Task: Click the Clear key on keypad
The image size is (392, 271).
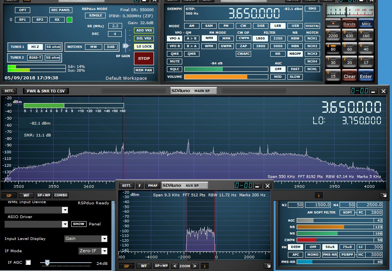Action: 350,75
